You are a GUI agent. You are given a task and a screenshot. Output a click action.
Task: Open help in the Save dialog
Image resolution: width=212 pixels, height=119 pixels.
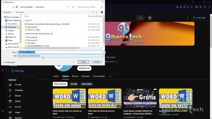point(102,12)
